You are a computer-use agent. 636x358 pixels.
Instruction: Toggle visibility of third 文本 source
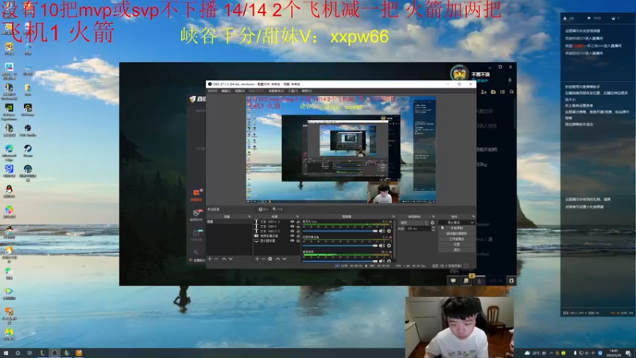(292, 232)
